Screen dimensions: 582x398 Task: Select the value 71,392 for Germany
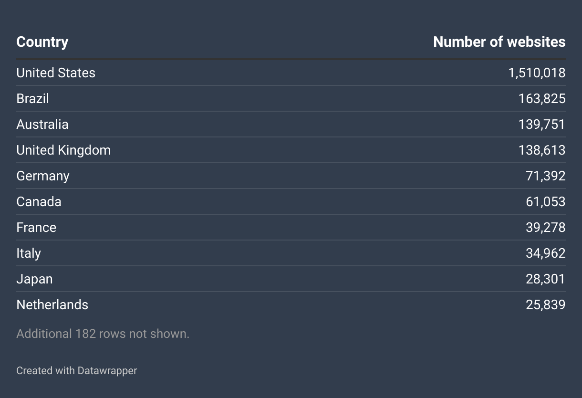pos(546,176)
